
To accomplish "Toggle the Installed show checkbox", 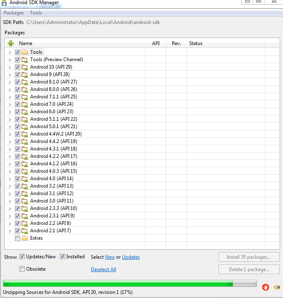I will click(62, 257).
